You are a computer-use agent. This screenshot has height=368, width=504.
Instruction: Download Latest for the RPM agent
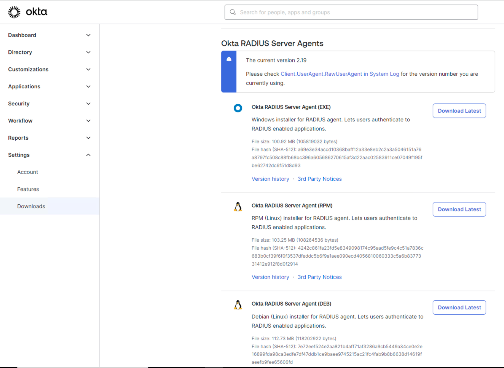[x=459, y=209]
